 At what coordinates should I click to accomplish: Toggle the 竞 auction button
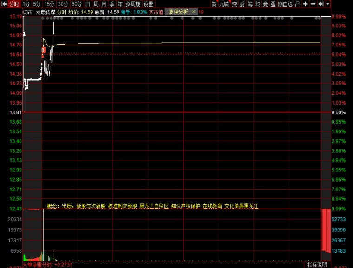point(265,4)
